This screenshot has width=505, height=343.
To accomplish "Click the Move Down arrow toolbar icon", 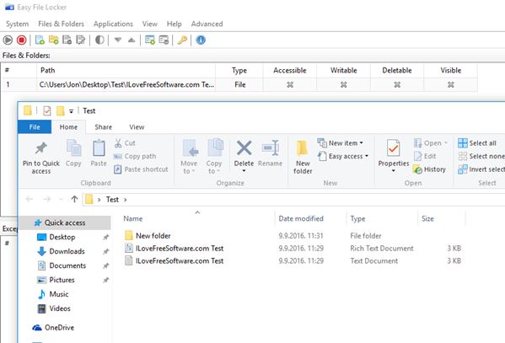I will (118, 40).
